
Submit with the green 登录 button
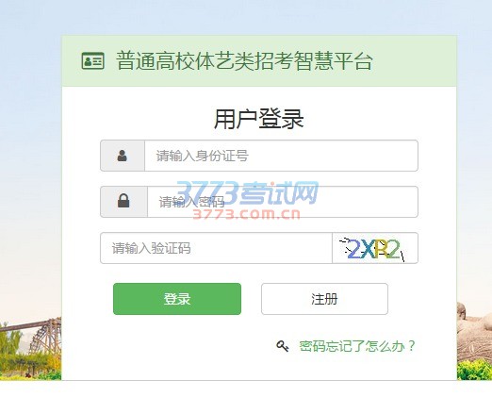[x=177, y=299]
